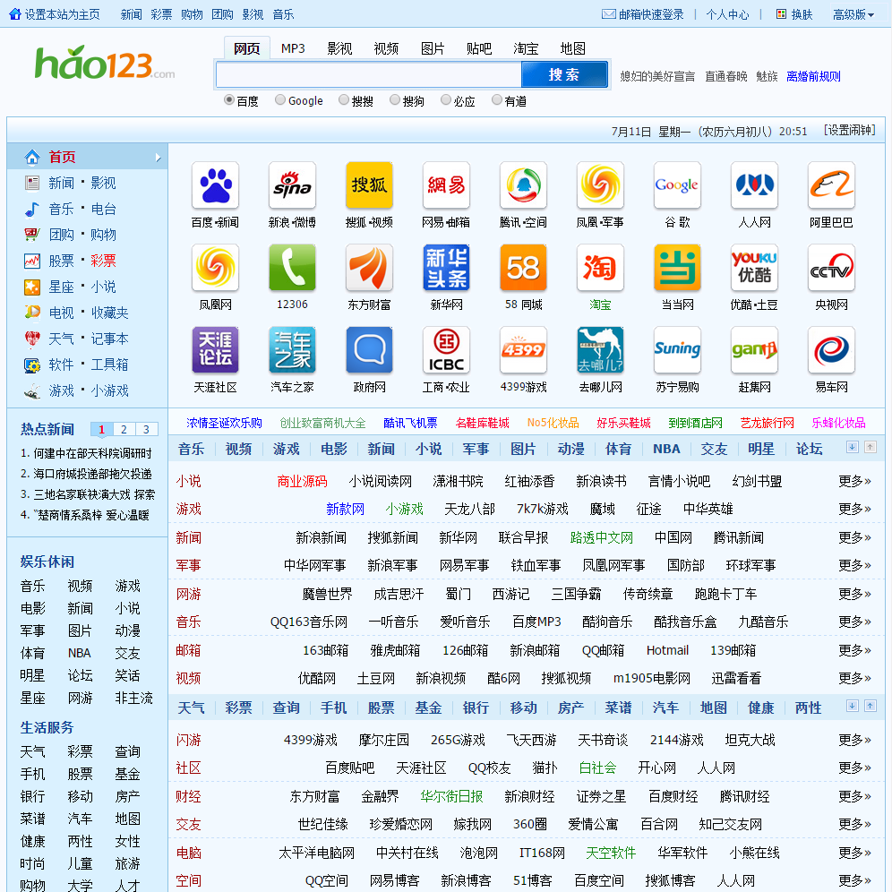
Task: Open the ICBC 工商·农业 bank icon
Action: tap(446, 350)
